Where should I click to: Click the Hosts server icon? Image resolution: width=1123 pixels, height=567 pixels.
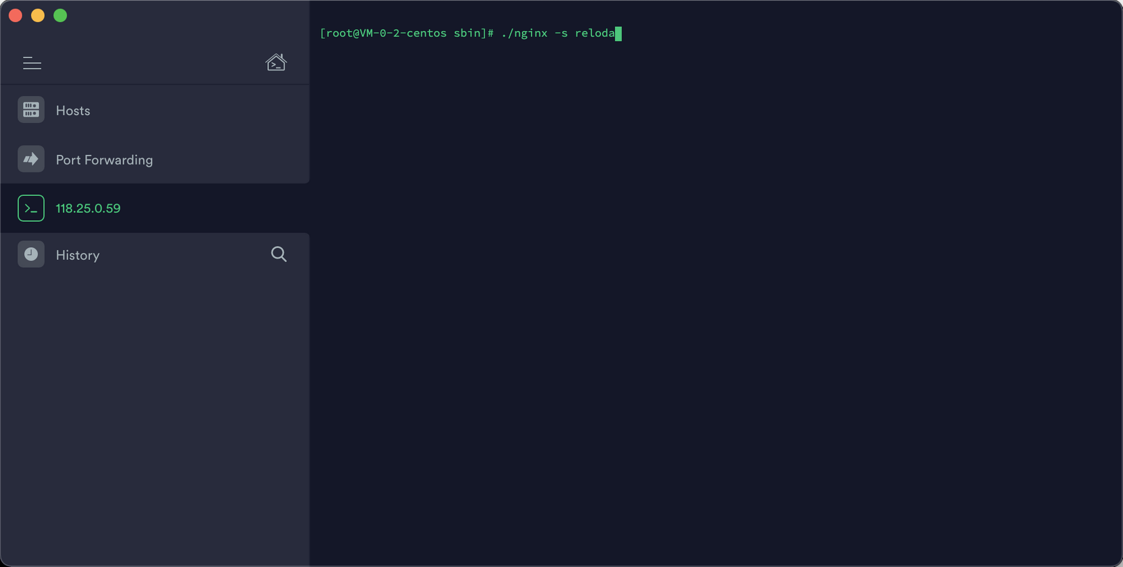tap(31, 109)
